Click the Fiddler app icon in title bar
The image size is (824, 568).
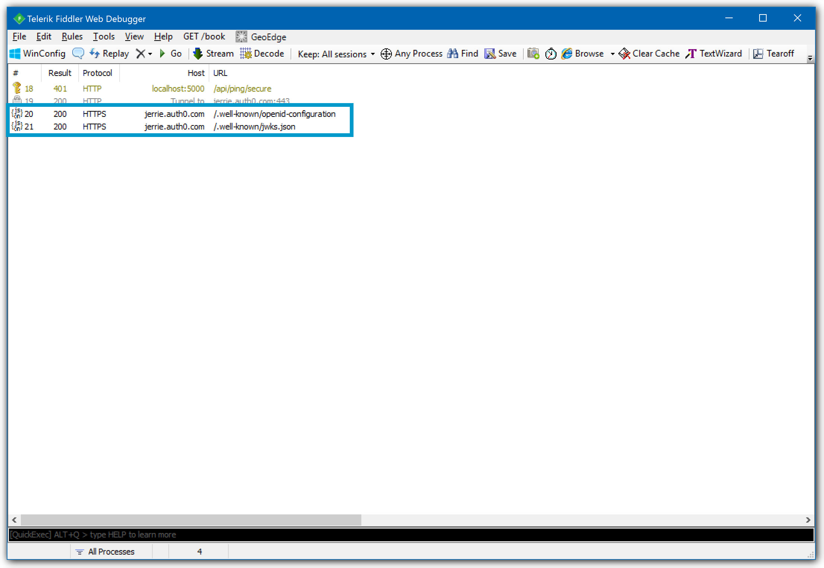(x=19, y=19)
